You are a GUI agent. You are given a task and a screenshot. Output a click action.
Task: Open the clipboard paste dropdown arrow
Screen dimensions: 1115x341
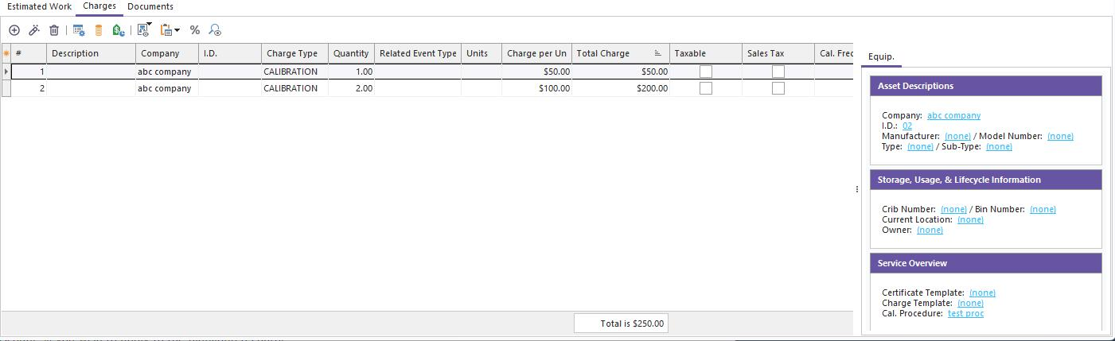click(177, 30)
